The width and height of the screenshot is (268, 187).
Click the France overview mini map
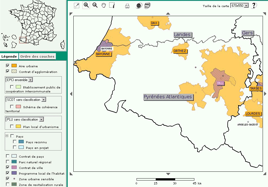coord(33,25)
